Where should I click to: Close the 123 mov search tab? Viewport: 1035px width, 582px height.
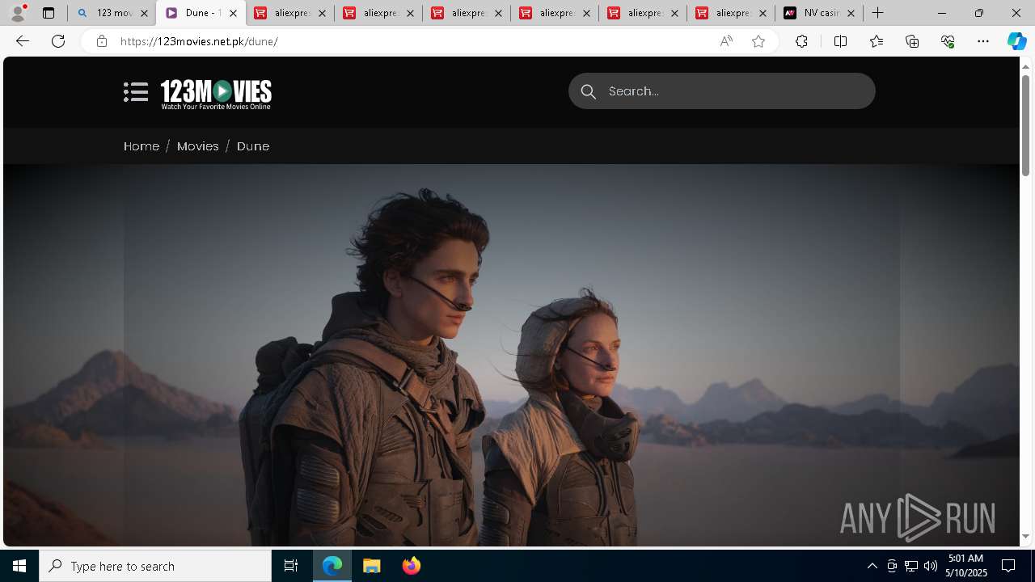pos(145,13)
